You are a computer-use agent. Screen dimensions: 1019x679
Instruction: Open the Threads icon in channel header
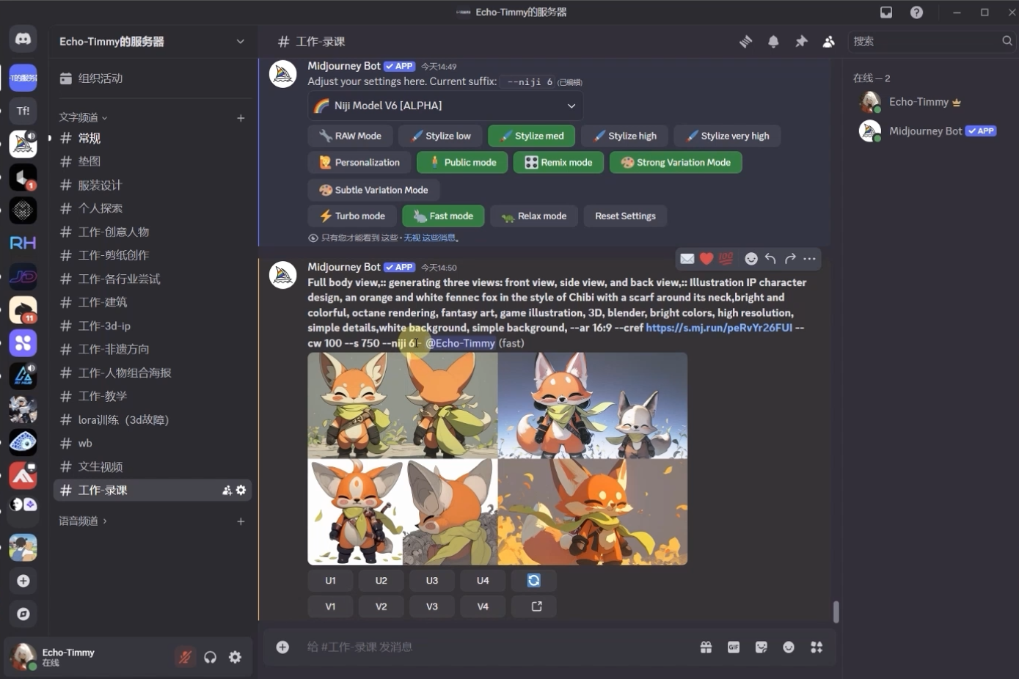coord(745,42)
